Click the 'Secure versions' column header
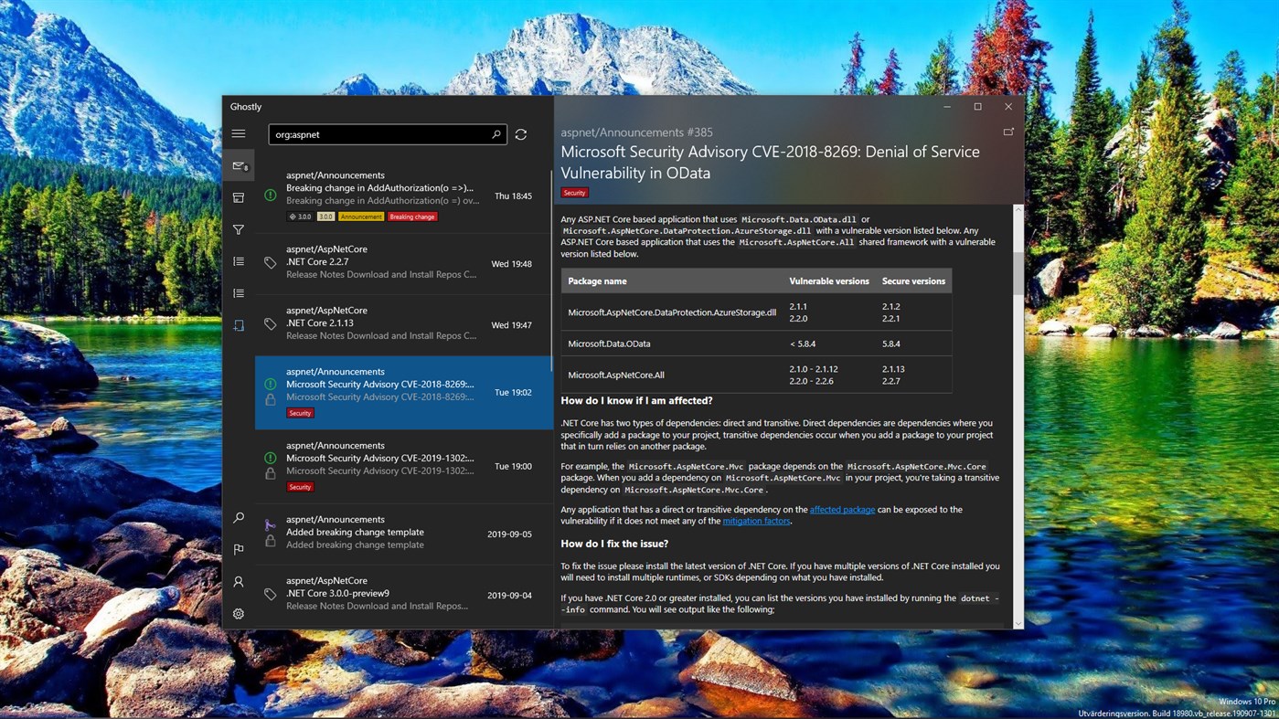This screenshot has height=719, width=1279. 913,281
